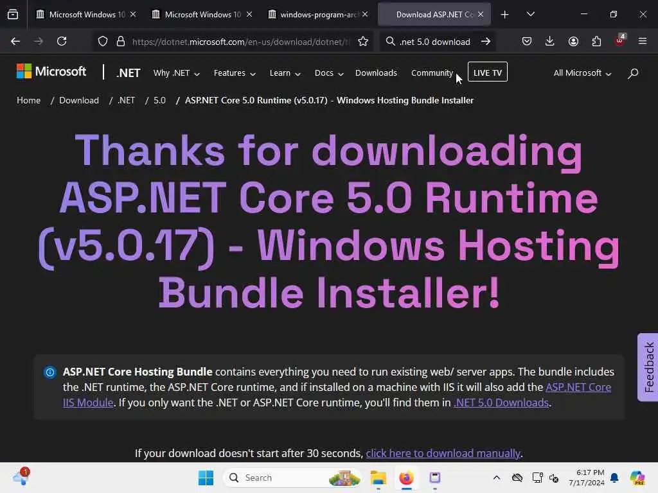Click Home in the breadcrumb
Image resolution: width=658 pixels, height=493 pixels.
28,100
